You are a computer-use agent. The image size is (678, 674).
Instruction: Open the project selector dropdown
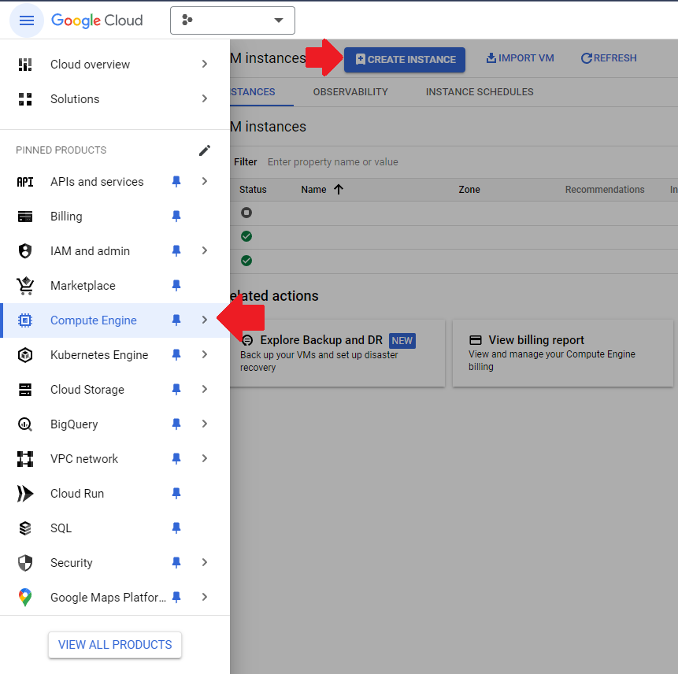tap(232, 20)
